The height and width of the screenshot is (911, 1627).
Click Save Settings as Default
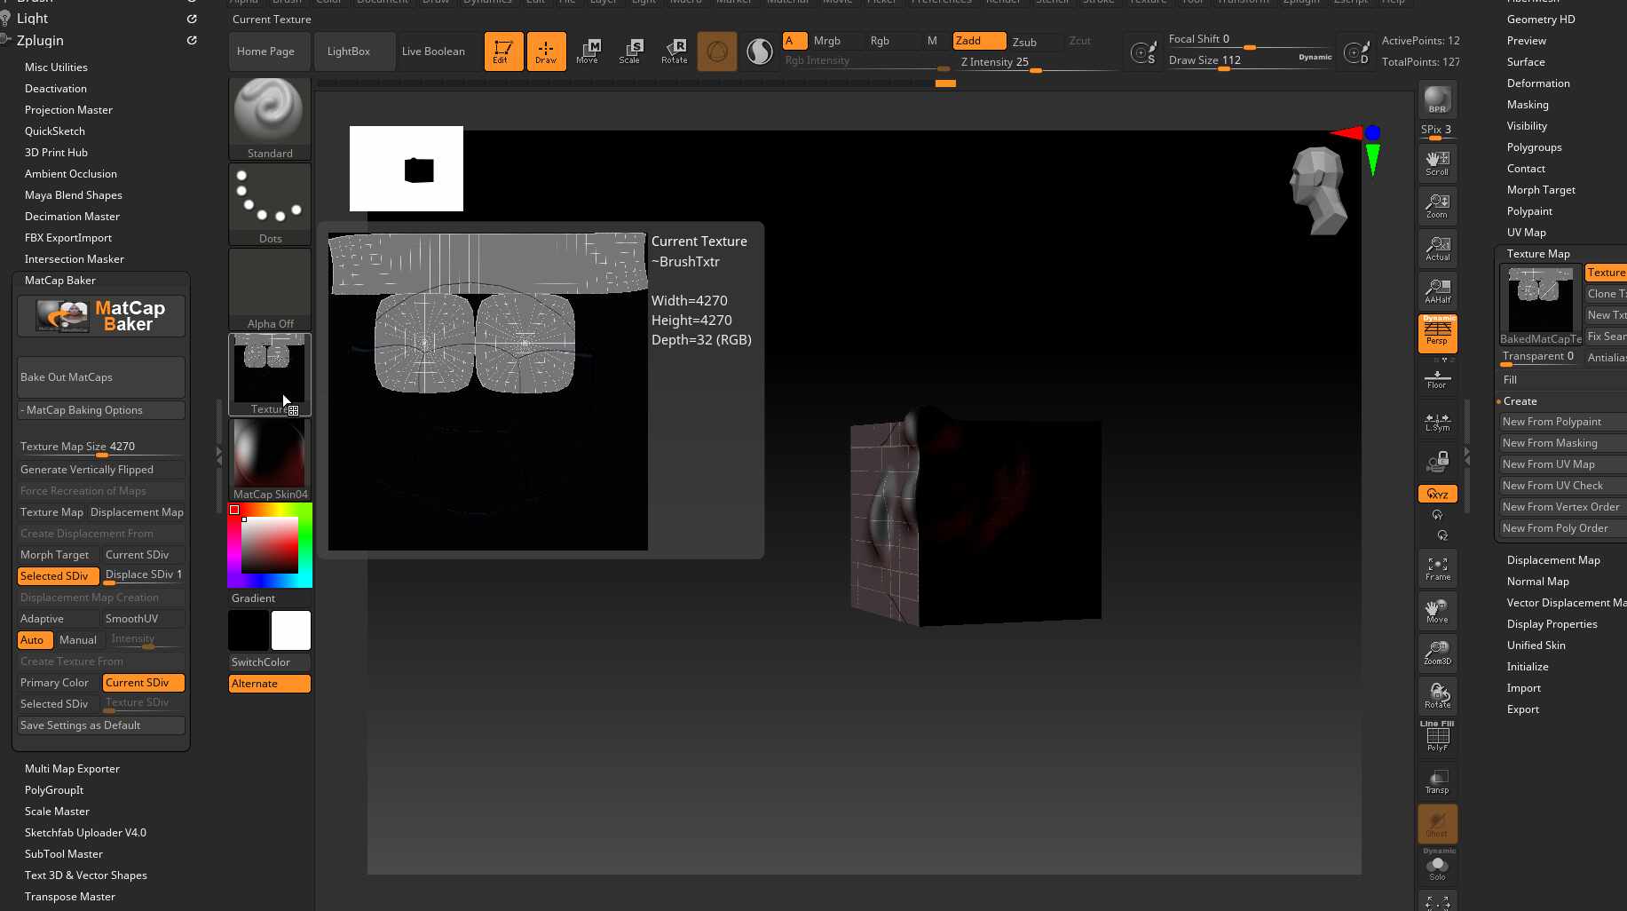(101, 725)
